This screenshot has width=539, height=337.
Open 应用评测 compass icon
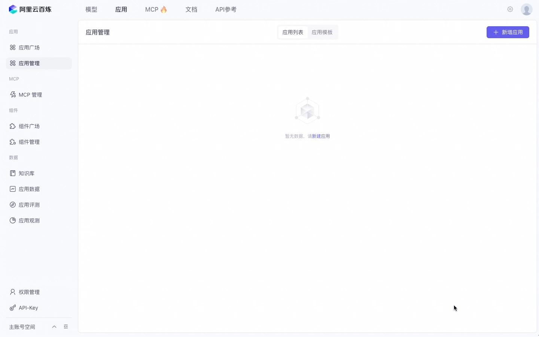pyautogui.click(x=13, y=205)
